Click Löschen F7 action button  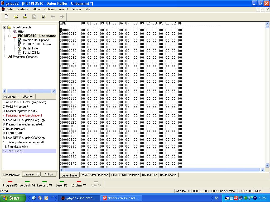79,184
